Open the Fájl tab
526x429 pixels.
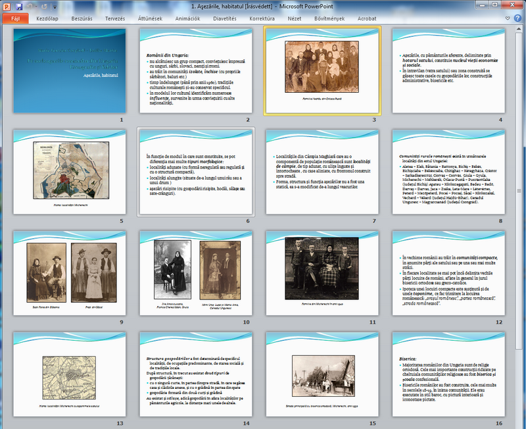15,19
